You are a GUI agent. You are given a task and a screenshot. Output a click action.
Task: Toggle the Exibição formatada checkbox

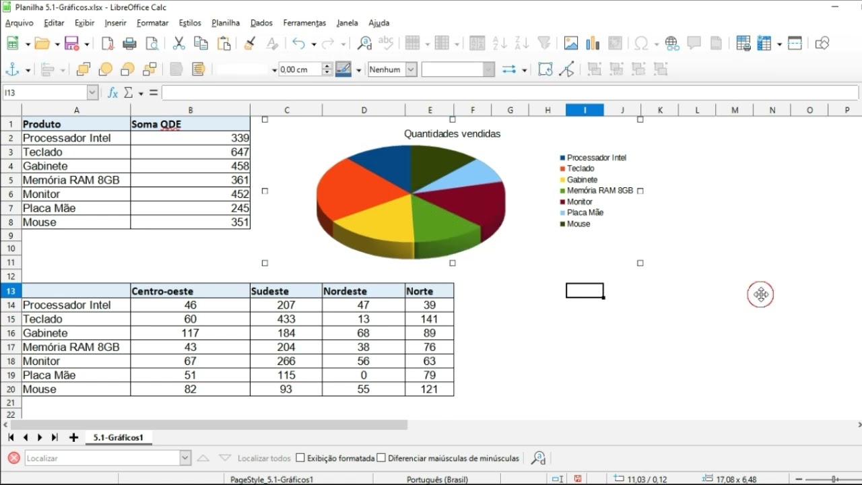click(300, 458)
